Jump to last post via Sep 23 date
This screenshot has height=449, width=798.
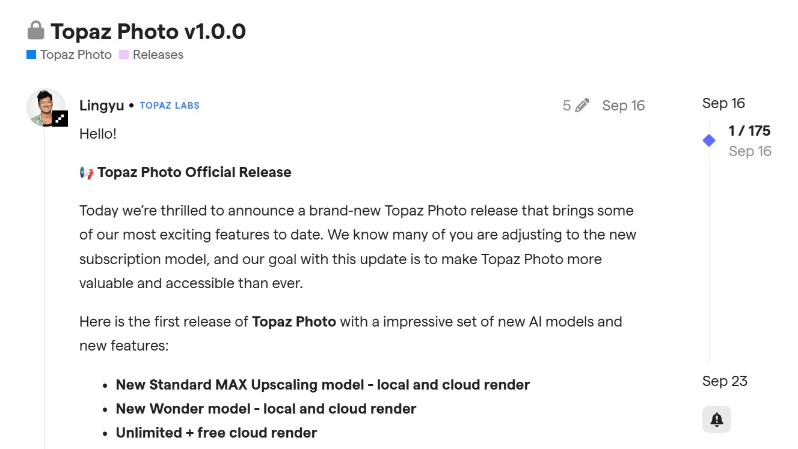pos(725,381)
